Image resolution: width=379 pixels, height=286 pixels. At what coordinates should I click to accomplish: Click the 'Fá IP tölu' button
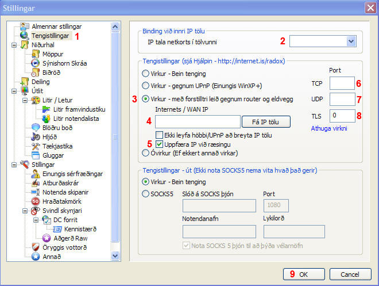pyautogui.click(x=266, y=121)
